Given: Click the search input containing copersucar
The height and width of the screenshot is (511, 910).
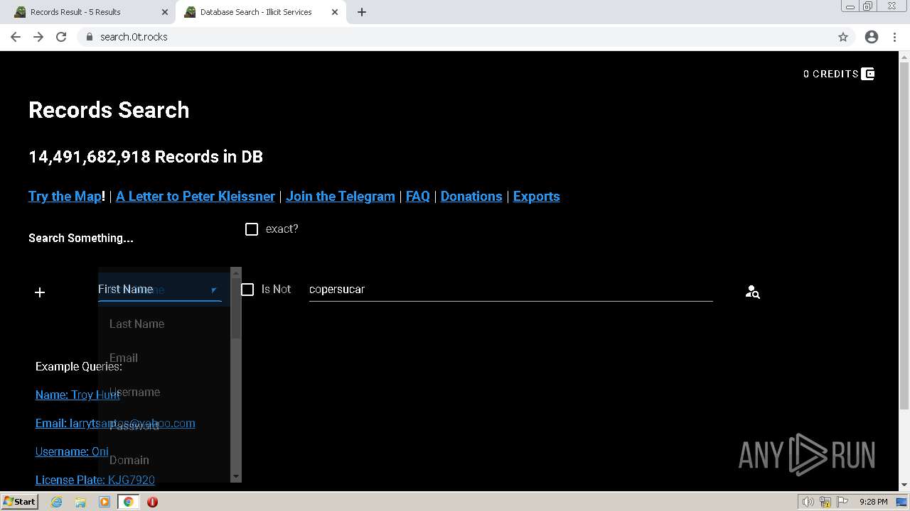Looking at the screenshot, I should pos(510,289).
